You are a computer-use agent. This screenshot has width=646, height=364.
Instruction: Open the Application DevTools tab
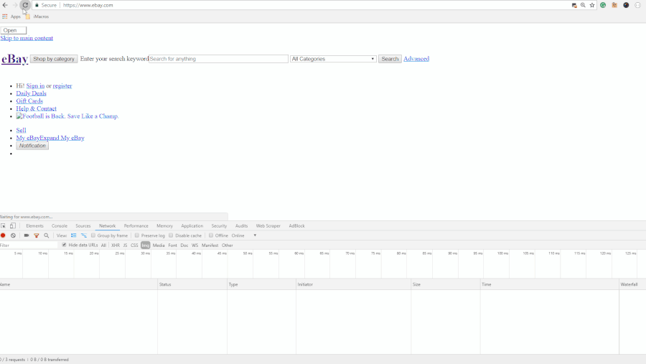(x=192, y=226)
